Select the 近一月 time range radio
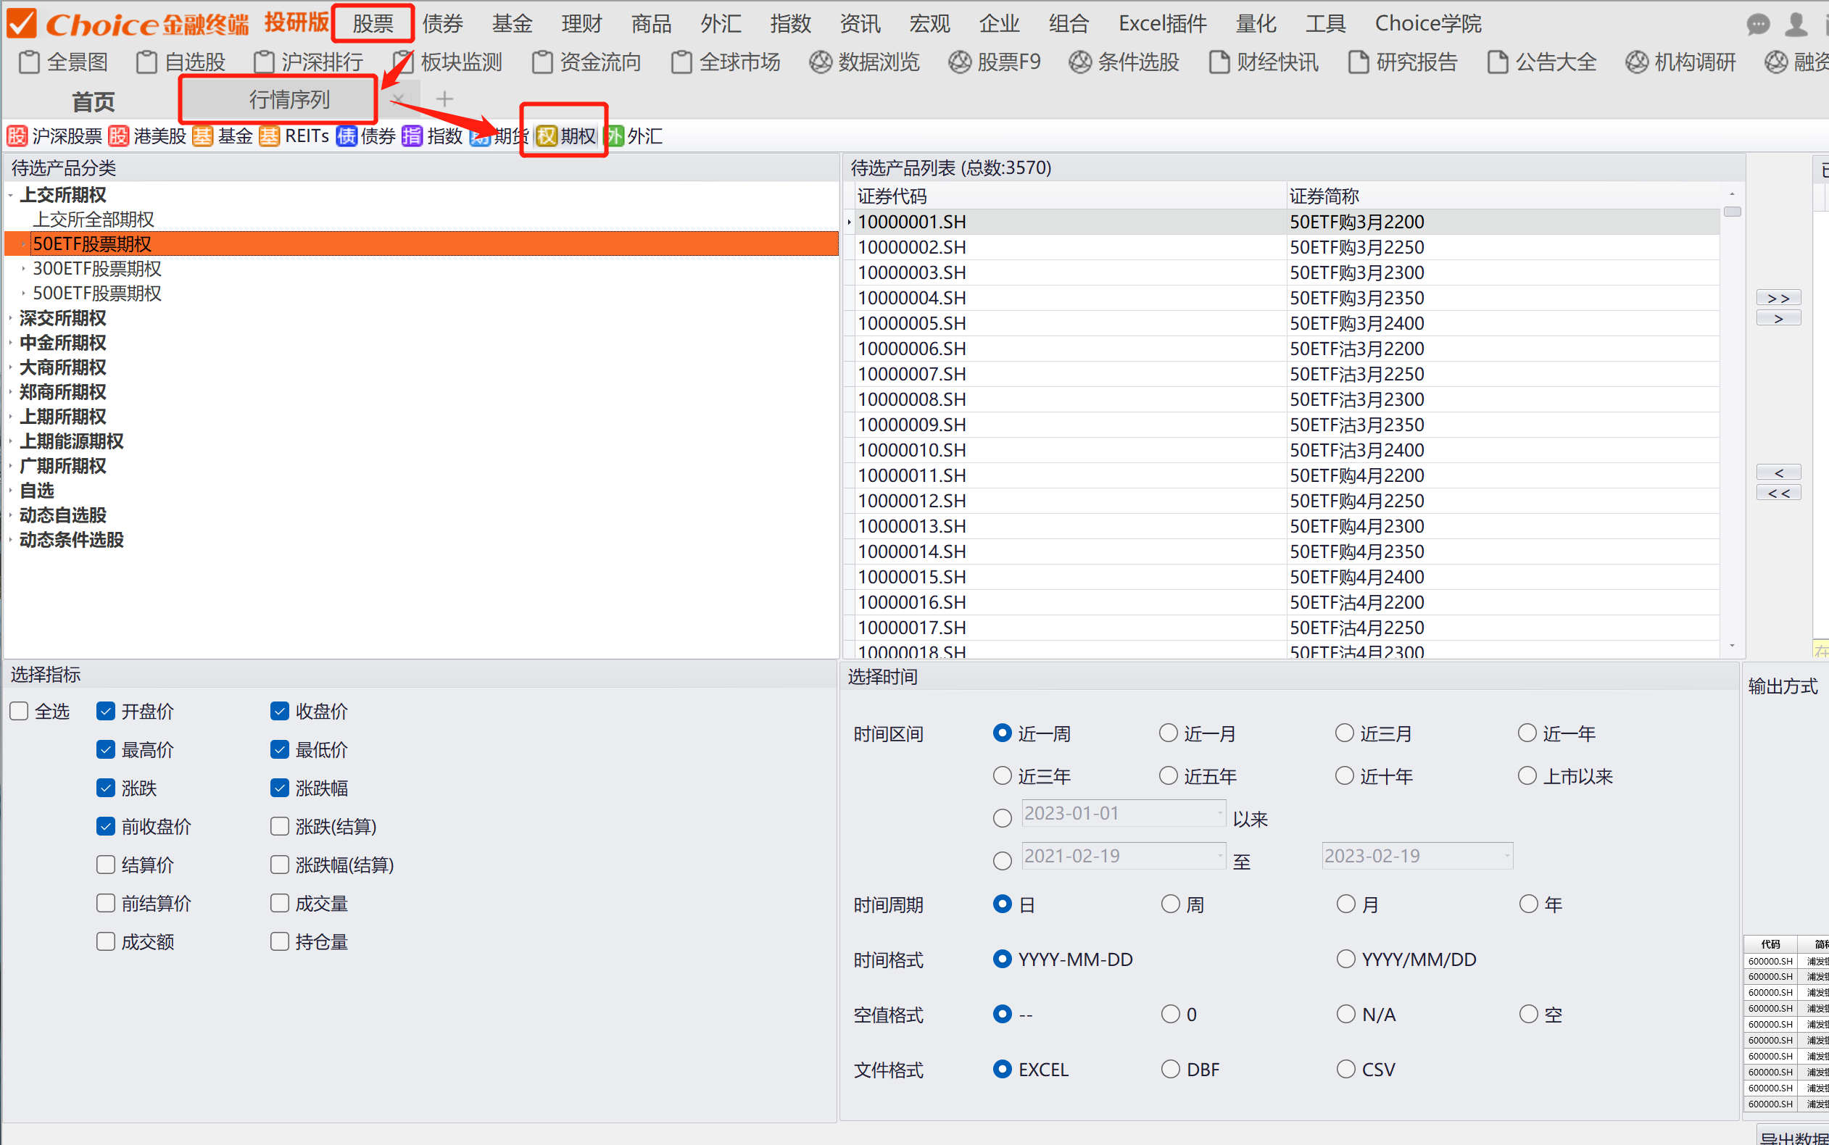 pyautogui.click(x=1169, y=733)
